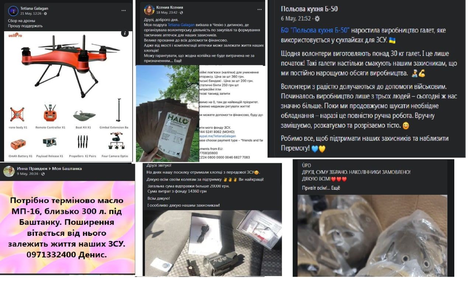Open the Моя Баштанка group link
Screen dimensions: 472x283
pyautogui.click(x=67, y=168)
